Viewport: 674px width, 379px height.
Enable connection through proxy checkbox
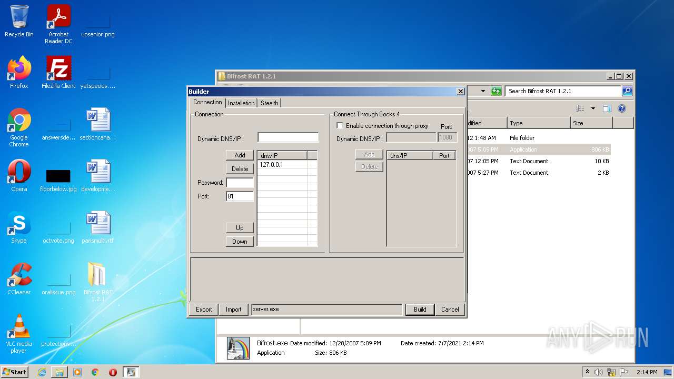(x=340, y=126)
